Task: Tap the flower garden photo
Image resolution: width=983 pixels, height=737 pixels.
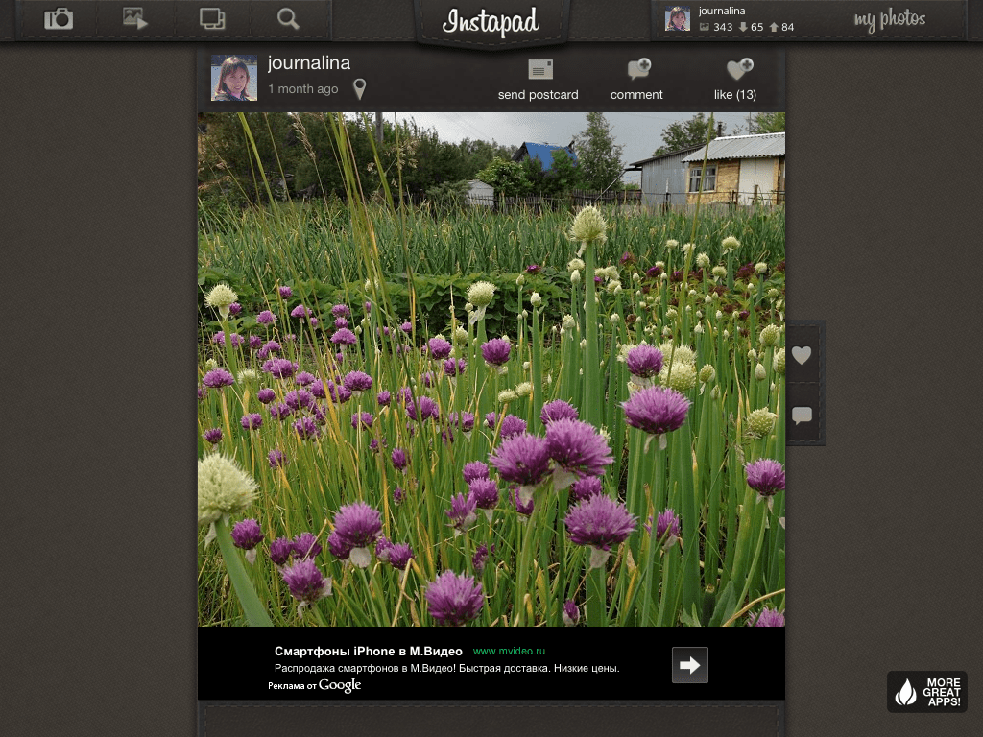Action: click(491, 369)
